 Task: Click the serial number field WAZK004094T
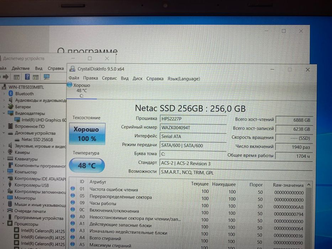(x=193, y=128)
